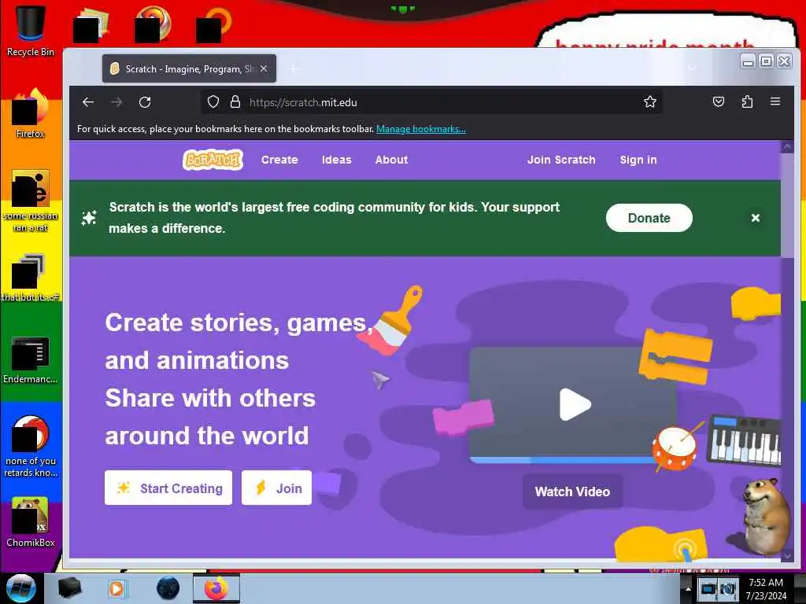This screenshot has height=604, width=806.
Task: Open the media player taskbar icon
Action: tap(116, 588)
